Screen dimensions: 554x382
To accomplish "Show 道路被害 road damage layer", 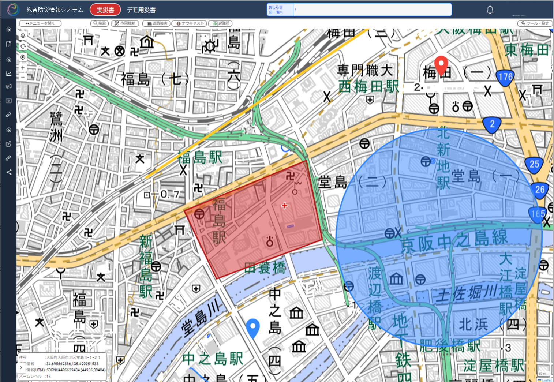I will 156,23.
